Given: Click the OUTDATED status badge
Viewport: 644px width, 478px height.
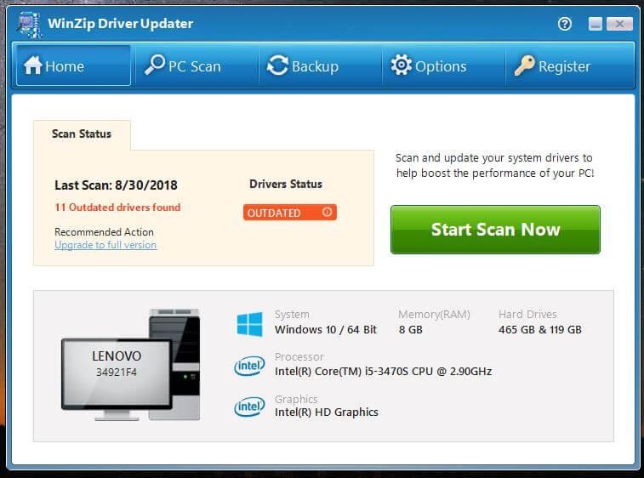Looking at the screenshot, I should tap(290, 213).
